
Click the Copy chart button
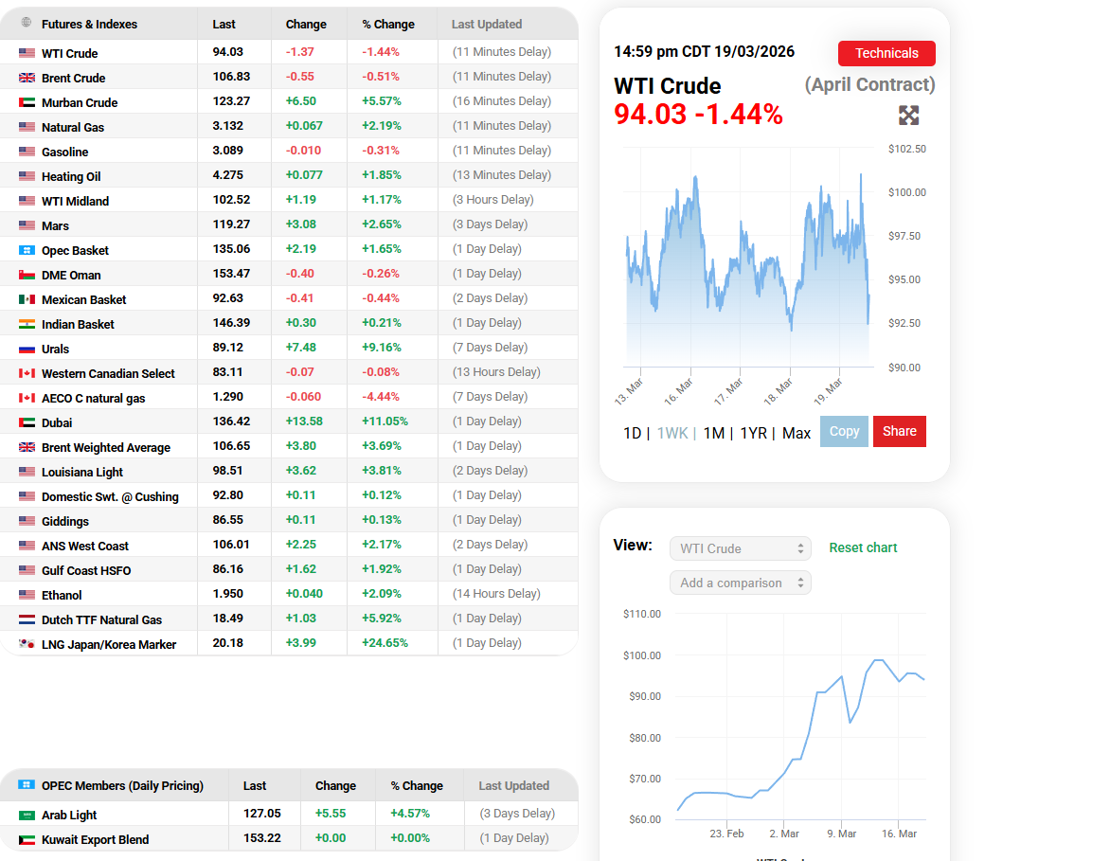844,431
